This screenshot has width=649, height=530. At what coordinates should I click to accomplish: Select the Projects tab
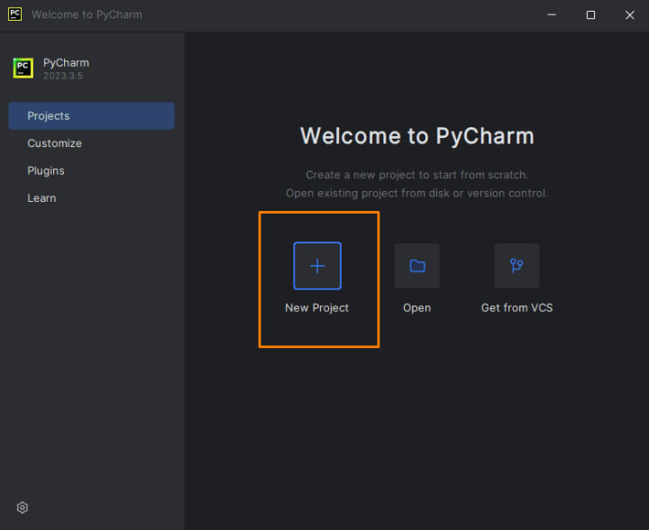91,116
